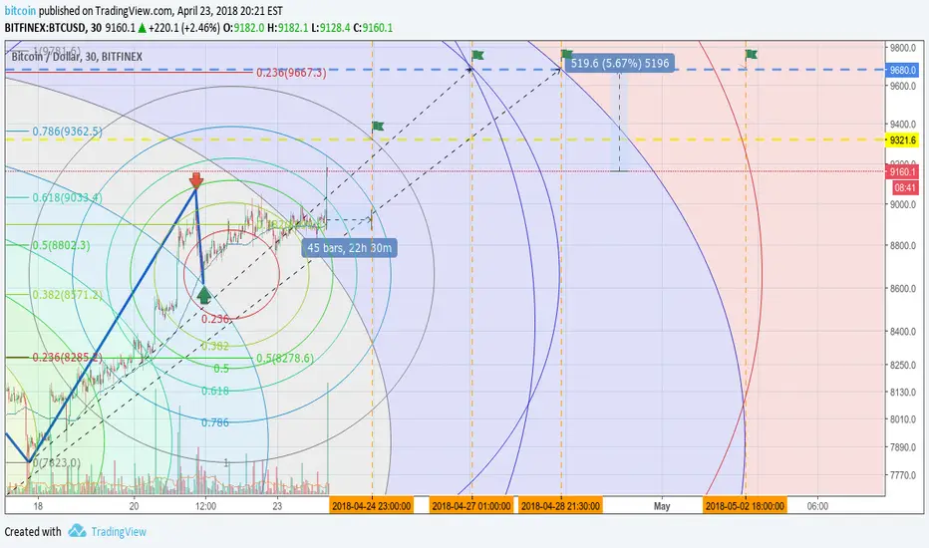Click the '18' date on time axis
This screenshot has width=929, height=548.
click(38, 506)
